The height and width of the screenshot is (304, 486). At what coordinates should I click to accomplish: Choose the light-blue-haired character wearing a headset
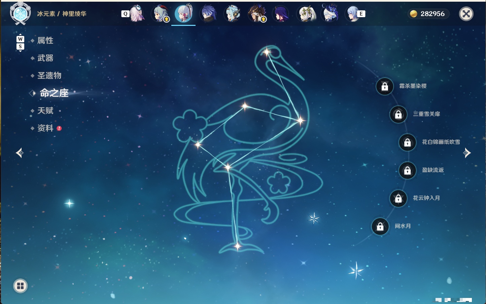pyautogui.click(x=233, y=14)
